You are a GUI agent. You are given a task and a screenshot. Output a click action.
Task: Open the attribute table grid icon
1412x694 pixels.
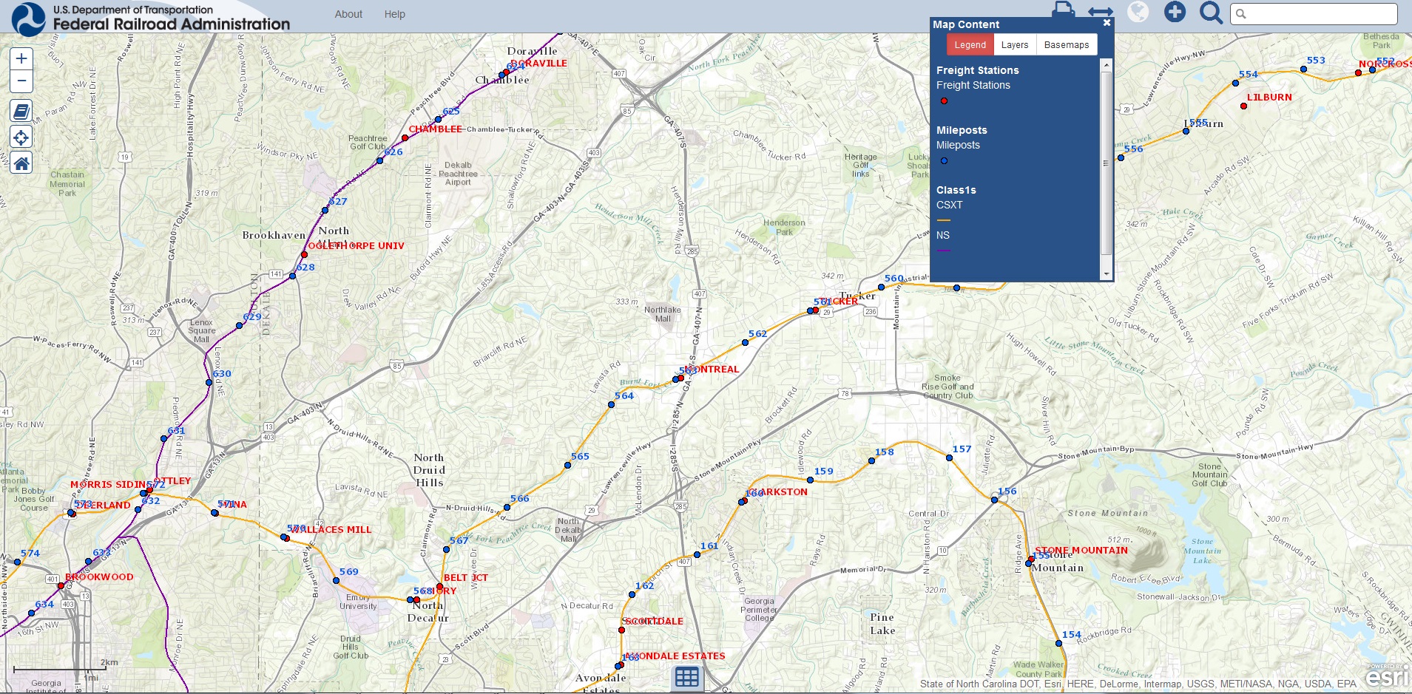686,676
